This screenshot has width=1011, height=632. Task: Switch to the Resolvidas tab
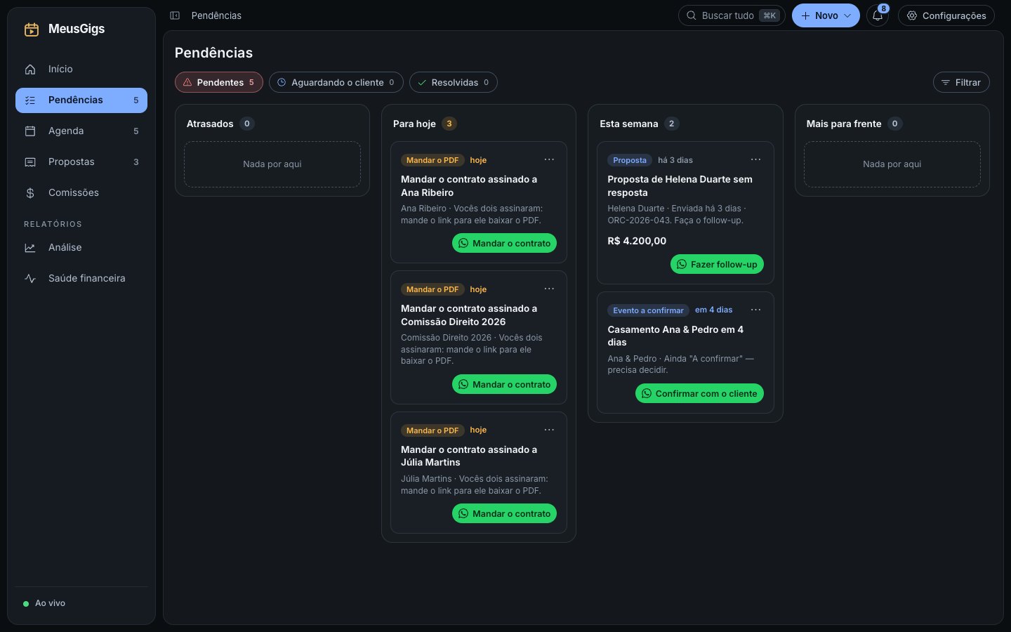click(x=454, y=82)
